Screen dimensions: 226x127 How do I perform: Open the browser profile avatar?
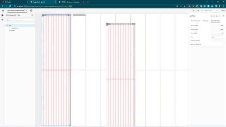coord(220,6)
